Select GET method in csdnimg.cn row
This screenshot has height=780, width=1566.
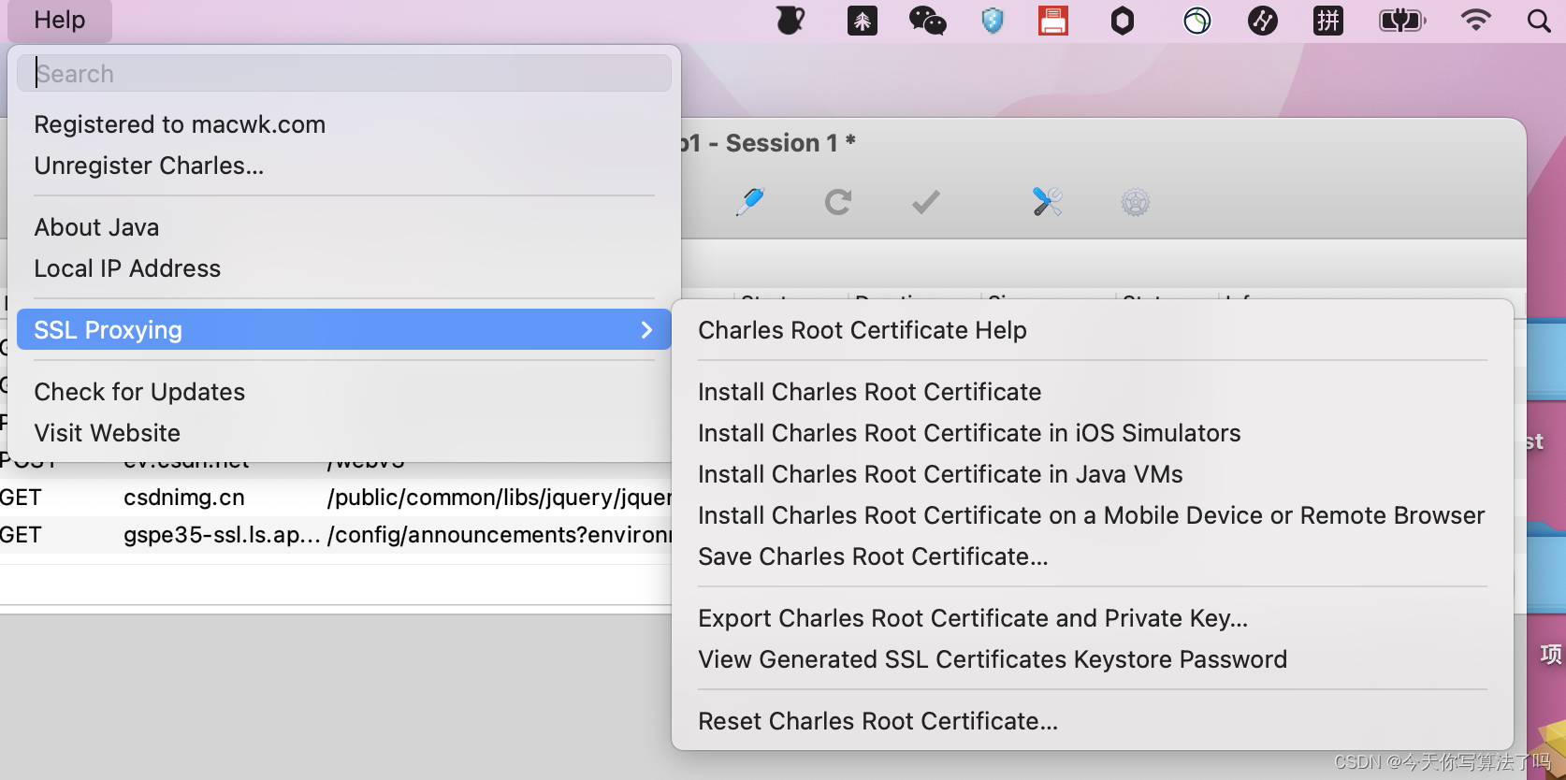pyautogui.click(x=21, y=498)
